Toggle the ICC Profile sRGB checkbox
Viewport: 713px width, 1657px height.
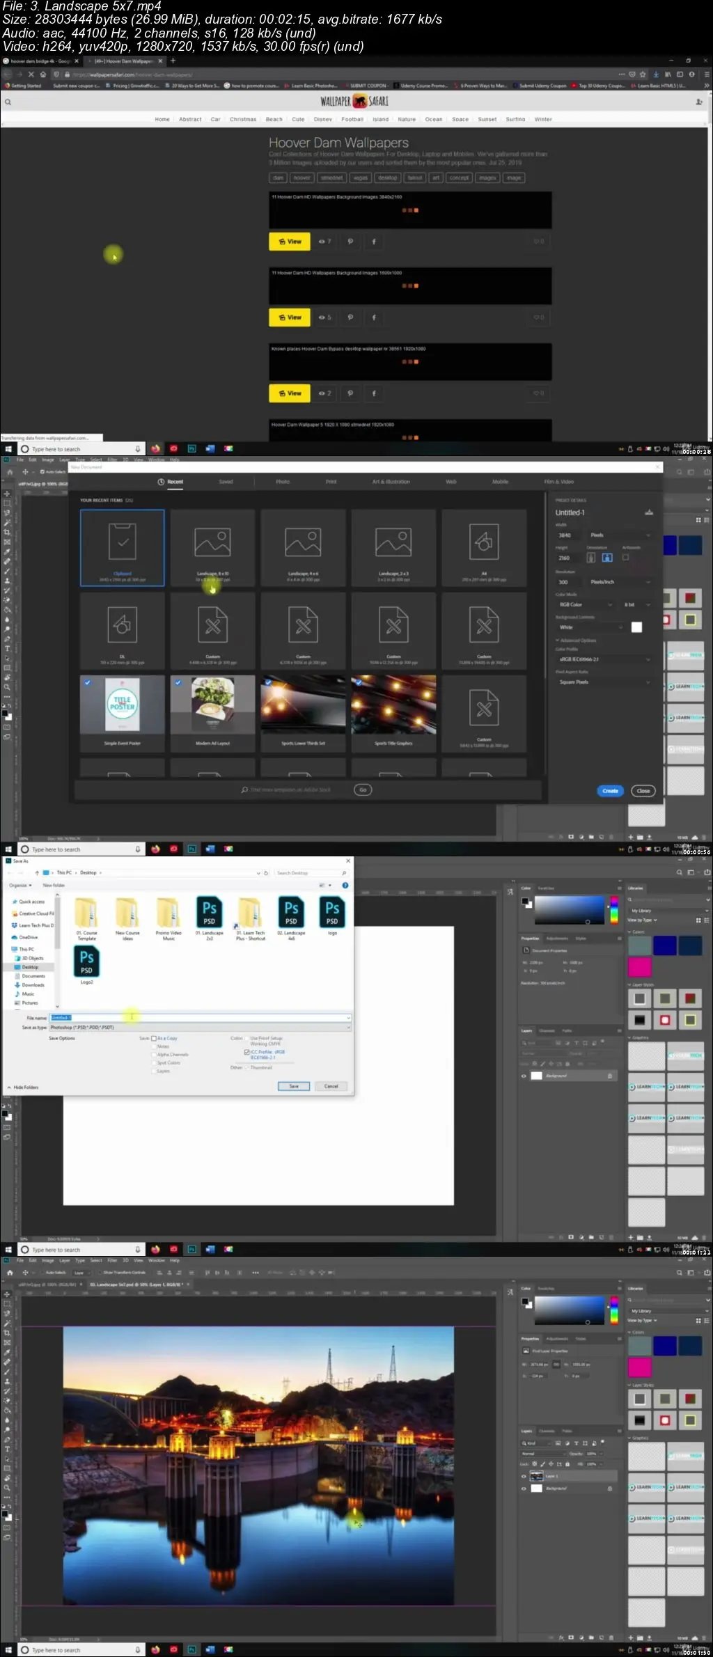tap(246, 1052)
